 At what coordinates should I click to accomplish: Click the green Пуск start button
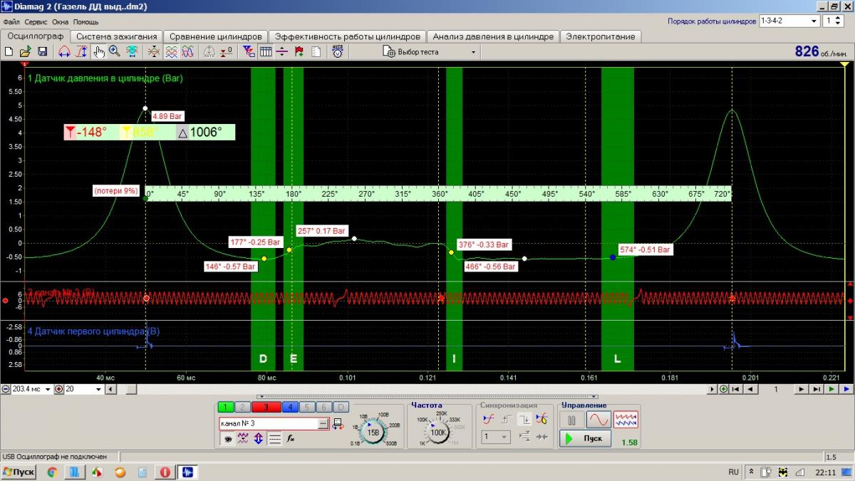pyautogui.click(x=586, y=438)
